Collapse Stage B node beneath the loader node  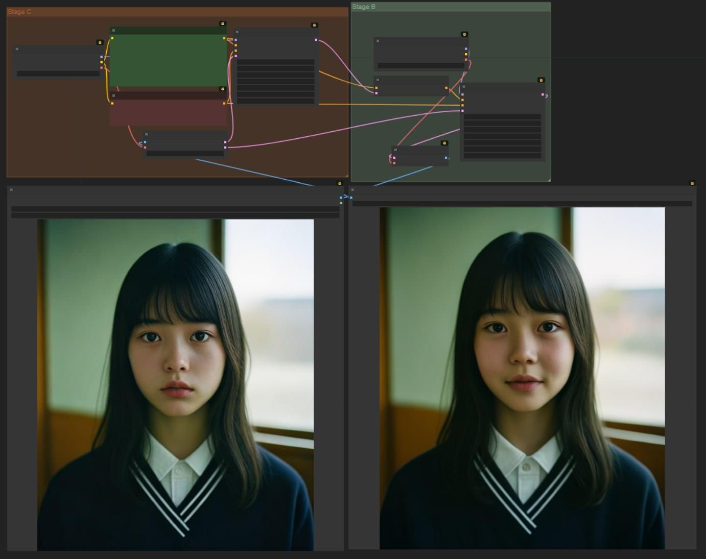[x=378, y=80]
